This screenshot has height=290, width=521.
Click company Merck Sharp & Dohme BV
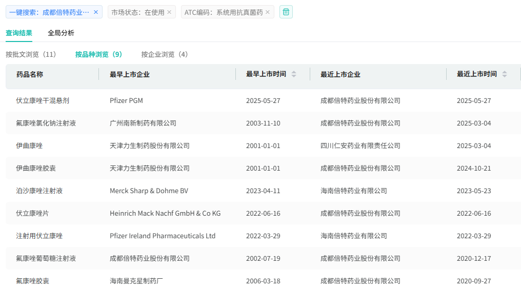click(149, 191)
